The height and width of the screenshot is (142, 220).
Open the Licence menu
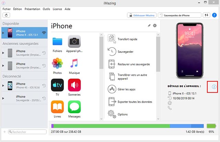[57, 9]
